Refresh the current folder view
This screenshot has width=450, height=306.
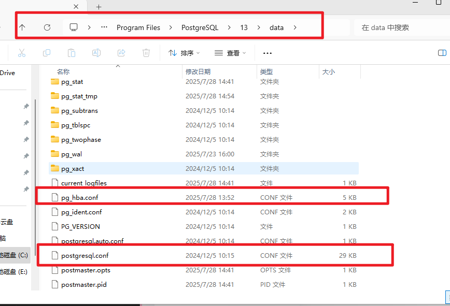click(x=48, y=27)
